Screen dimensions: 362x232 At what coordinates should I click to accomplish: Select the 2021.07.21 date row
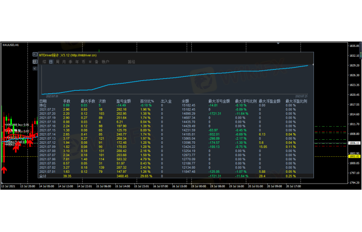point(48,109)
